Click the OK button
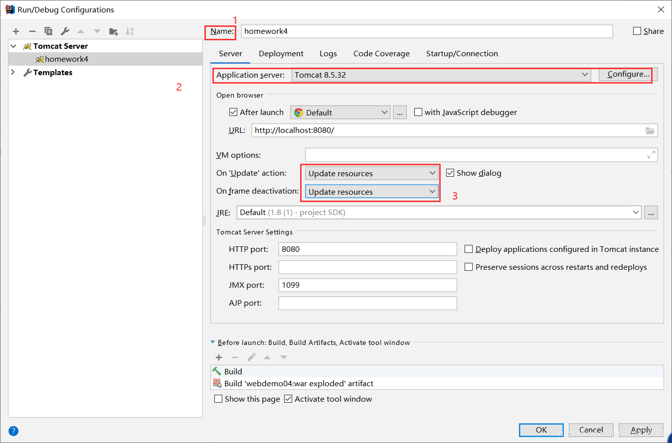Screen dimensions: 672x443 [541, 430]
